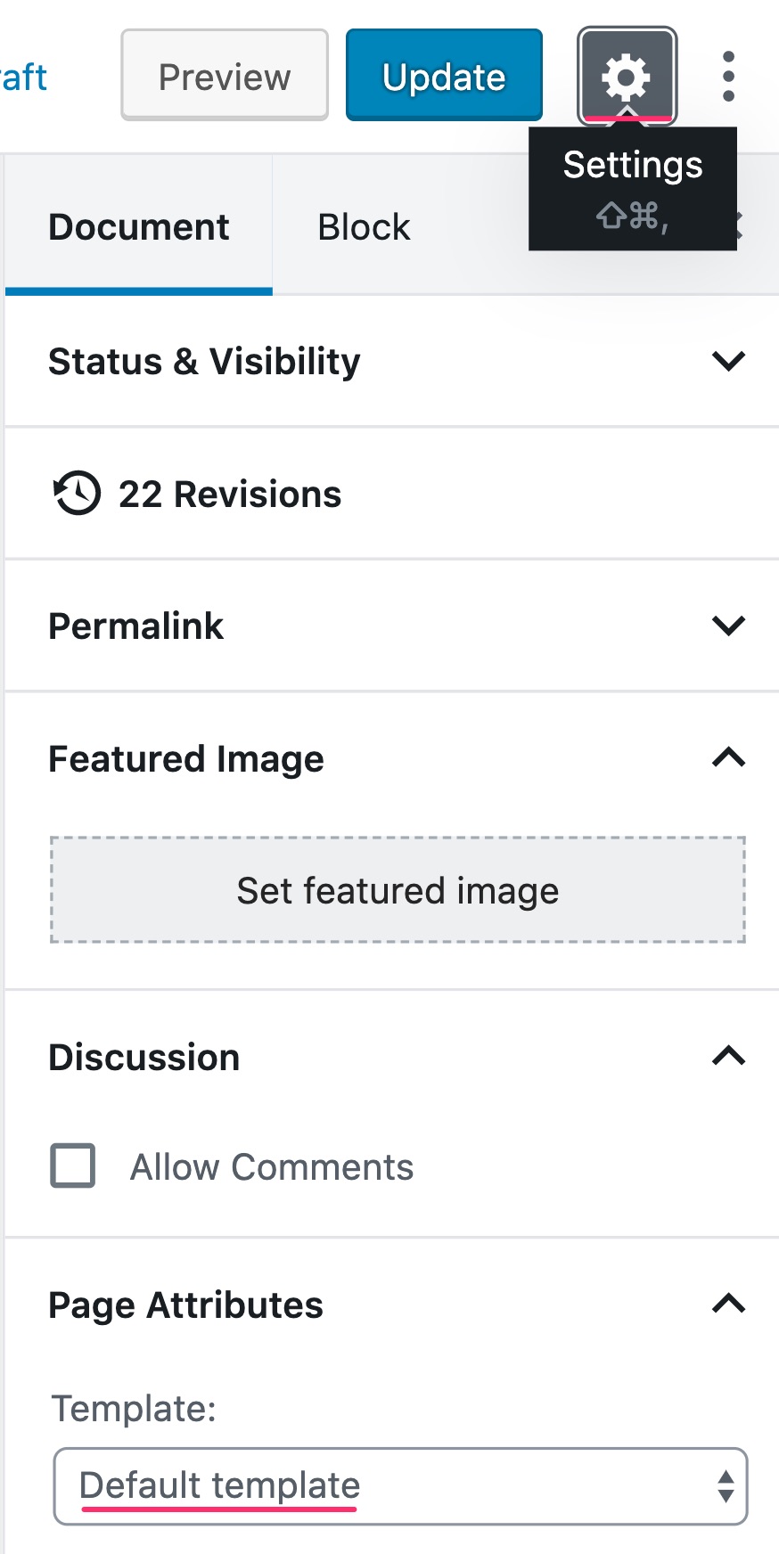
Task: Switch to the Block tab
Action: [x=364, y=226]
